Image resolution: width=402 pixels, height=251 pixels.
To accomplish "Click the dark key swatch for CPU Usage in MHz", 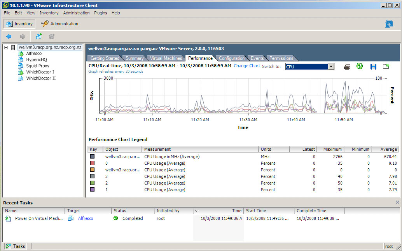I will tap(92, 157).
